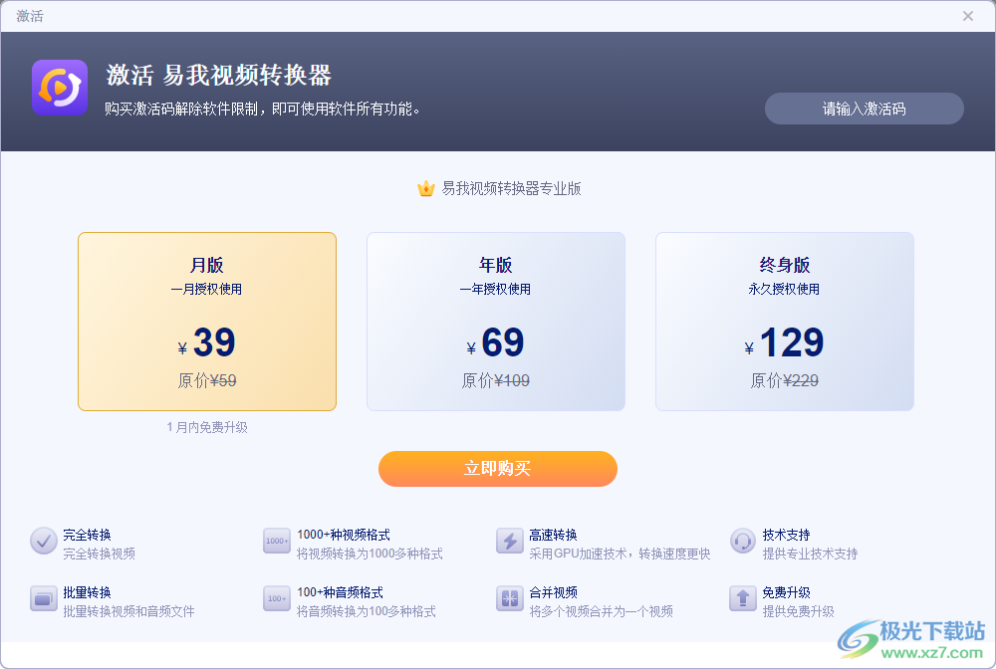Click the 购买激活码解除软件限制 description text
Viewport: 996px width, 669px height.
262,110
